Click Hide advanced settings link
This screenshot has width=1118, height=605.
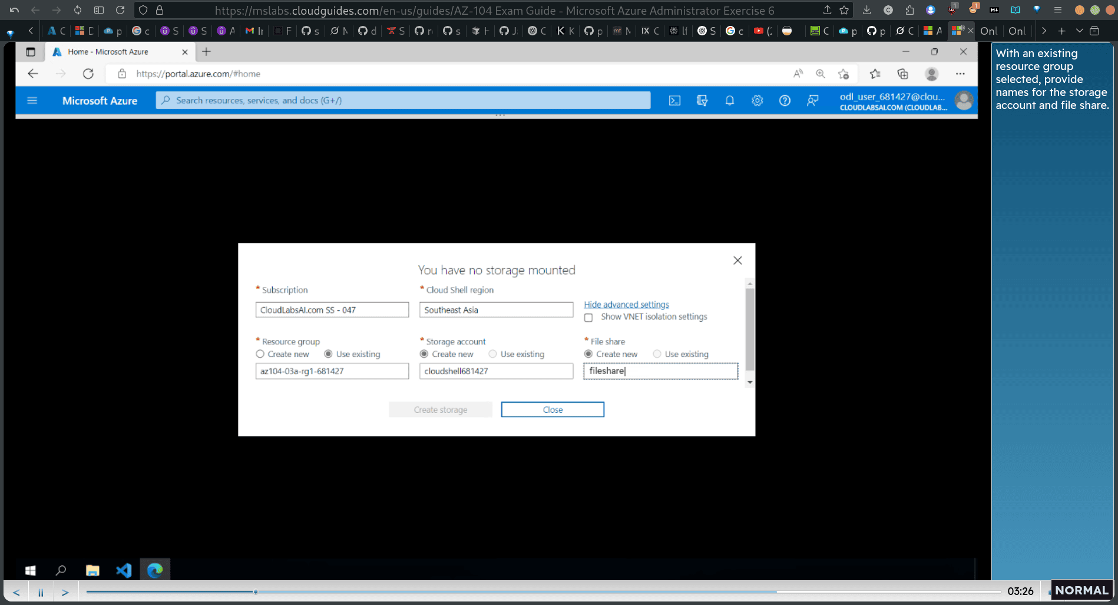coord(626,305)
